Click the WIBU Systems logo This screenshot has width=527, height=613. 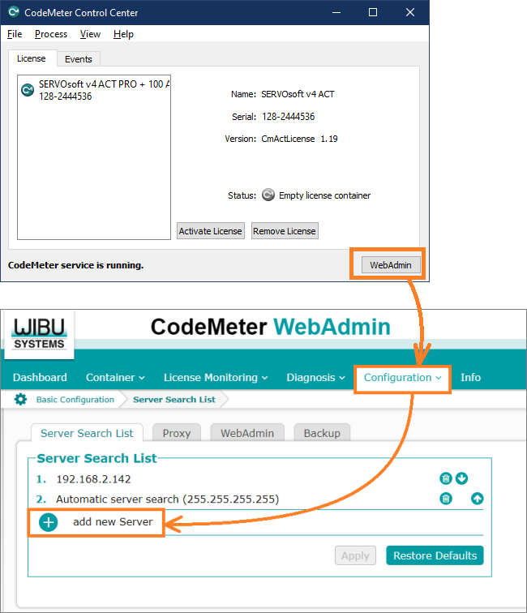[39, 332]
